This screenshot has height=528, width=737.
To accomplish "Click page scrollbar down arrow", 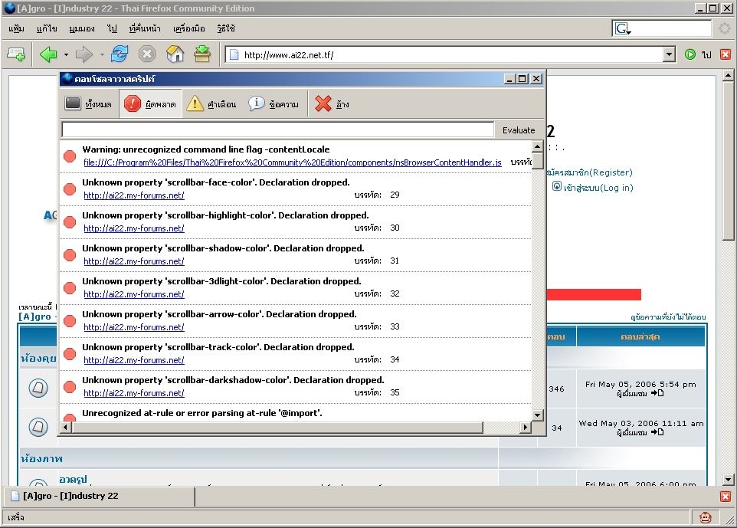I will point(728,480).
